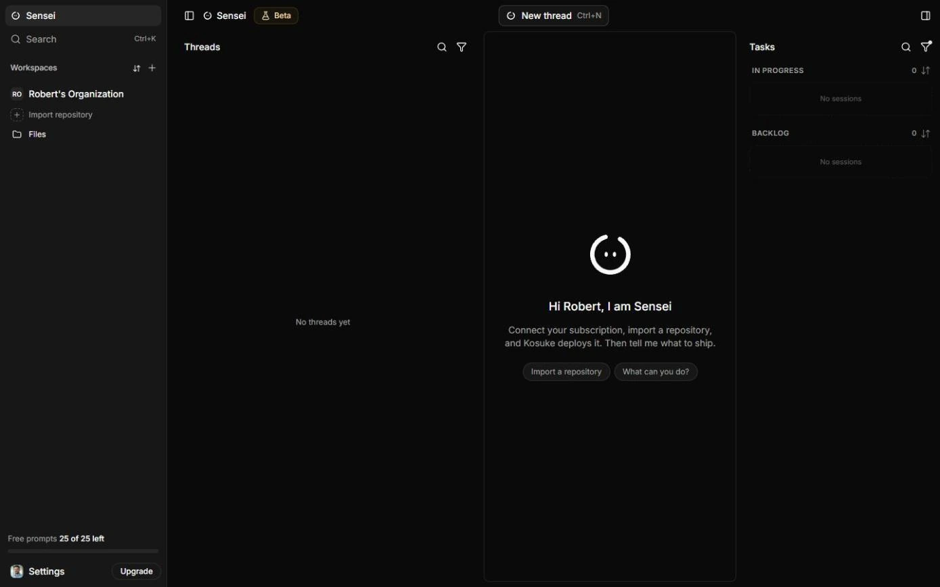Click the Sensei face logo in center
Image resolution: width=940 pixels, height=587 pixels.
point(610,254)
